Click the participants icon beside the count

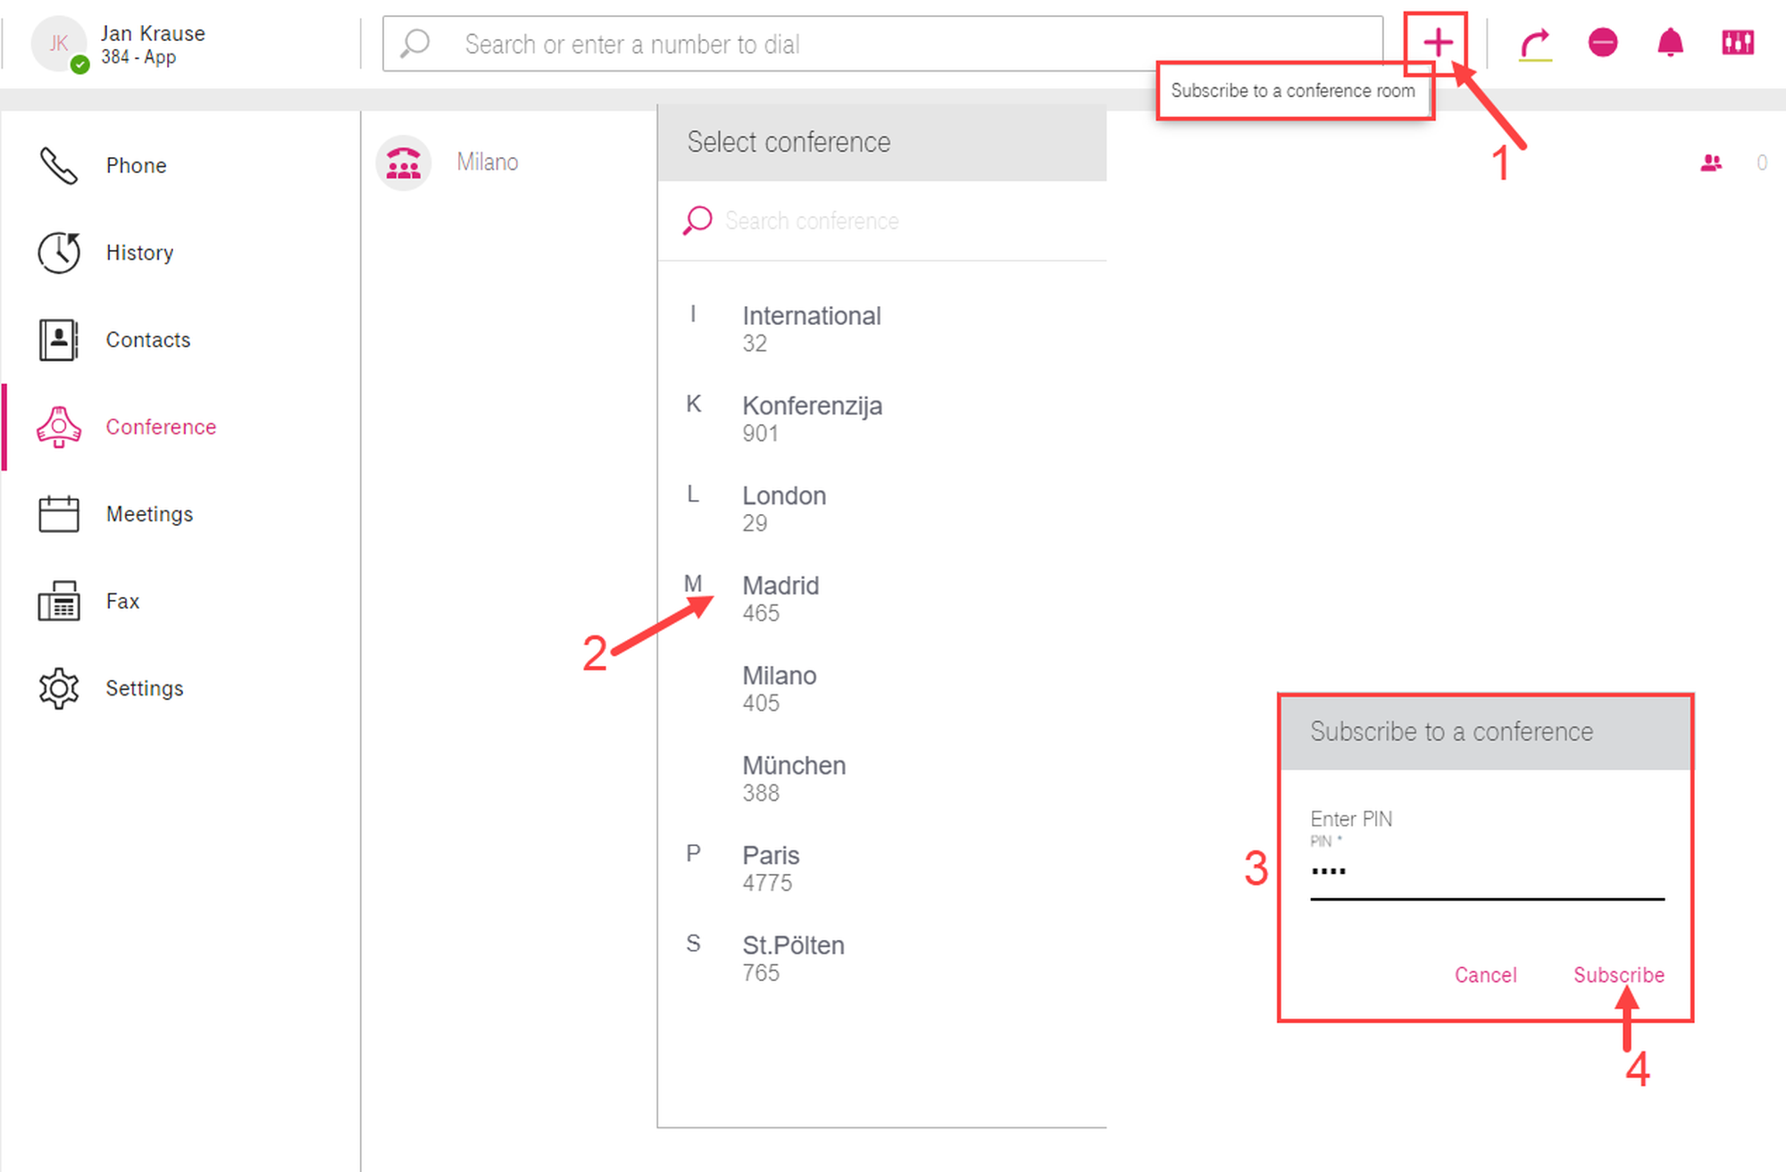coord(1711,162)
